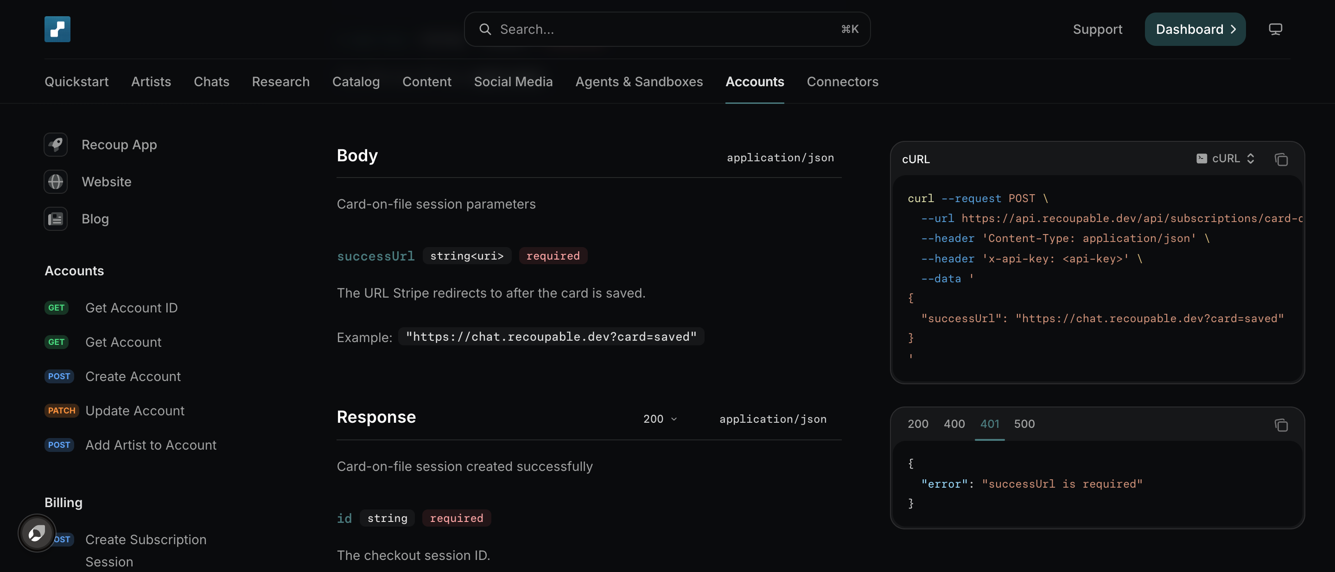Open the Create Account endpoint
This screenshot has height=572, width=1335.
click(x=133, y=376)
